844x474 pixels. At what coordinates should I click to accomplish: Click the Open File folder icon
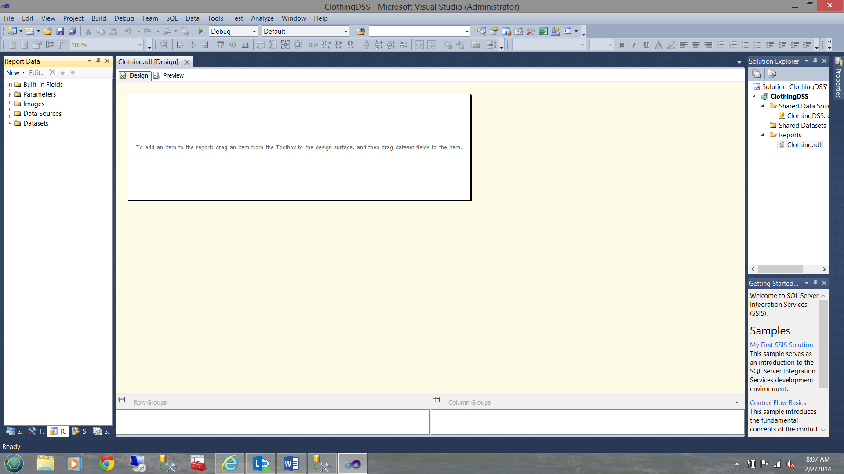48,31
